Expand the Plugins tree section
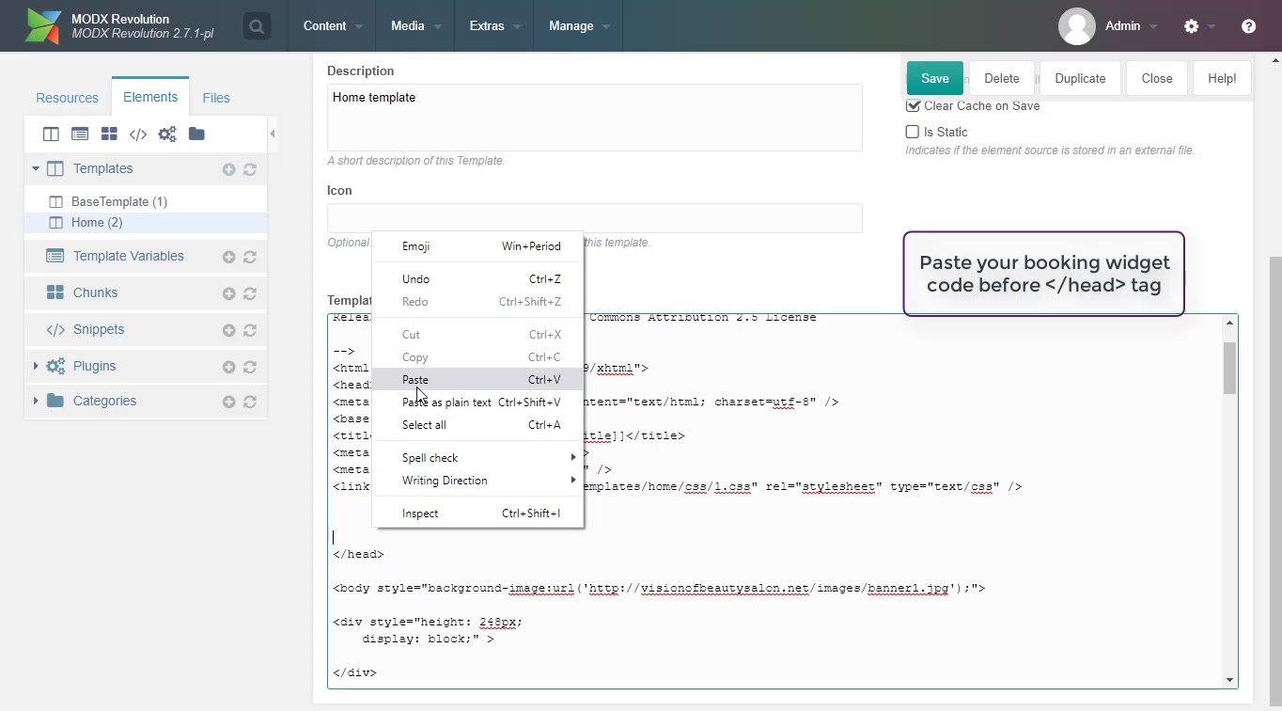Image resolution: width=1282 pixels, height=711 pixels. pos(36,366)
